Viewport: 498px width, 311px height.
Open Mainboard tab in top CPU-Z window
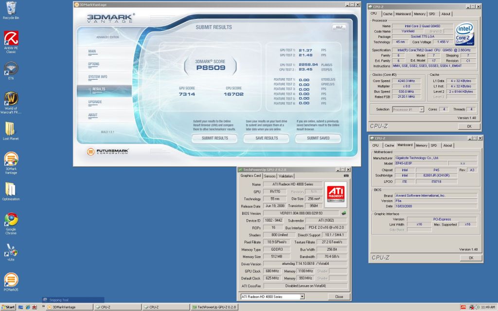pyautogui.click(x=403, y=14)
